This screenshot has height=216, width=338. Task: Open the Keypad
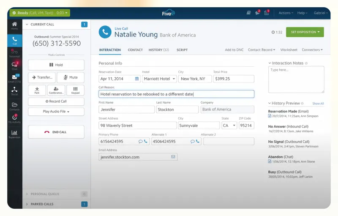pyautogui.click(x=75, y=90)
